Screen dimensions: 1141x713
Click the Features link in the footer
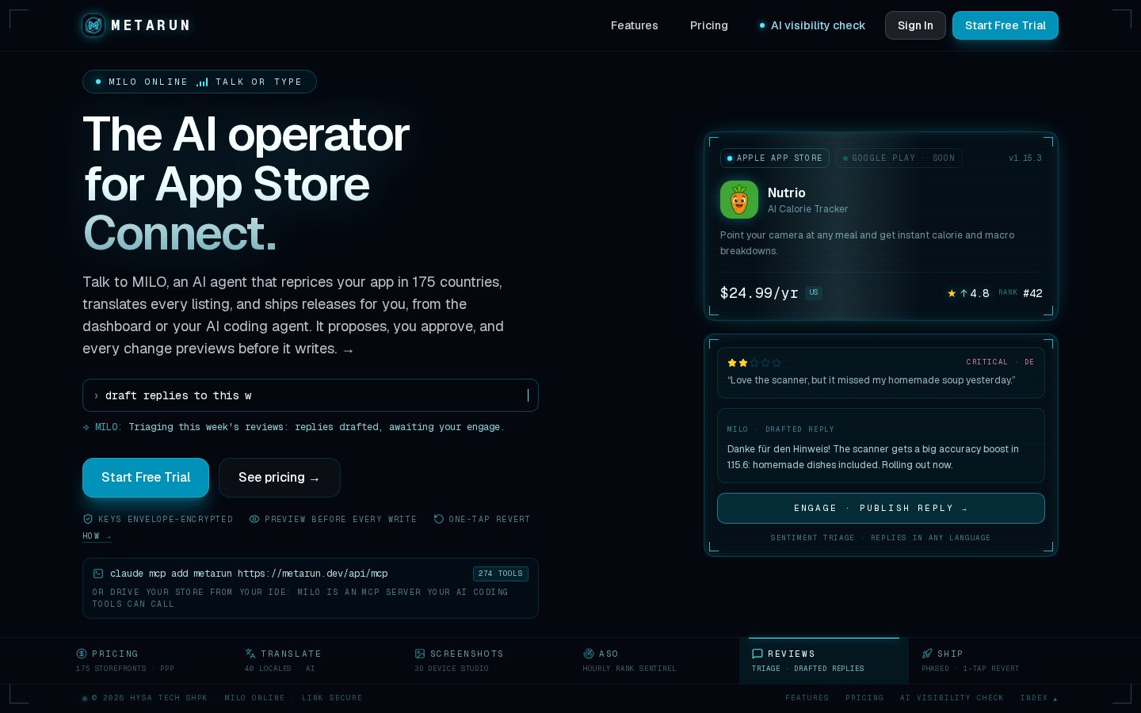(807, 698)
